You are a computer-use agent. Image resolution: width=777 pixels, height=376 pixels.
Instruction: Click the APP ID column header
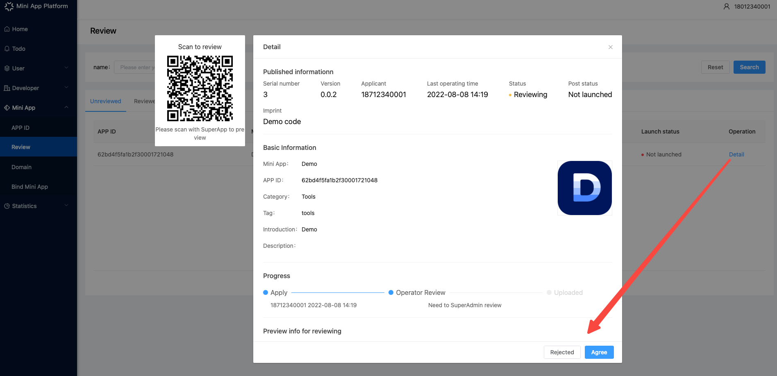click(107, 131)
